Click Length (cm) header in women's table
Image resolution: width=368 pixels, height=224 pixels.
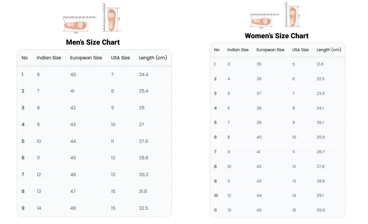point(329,50)
